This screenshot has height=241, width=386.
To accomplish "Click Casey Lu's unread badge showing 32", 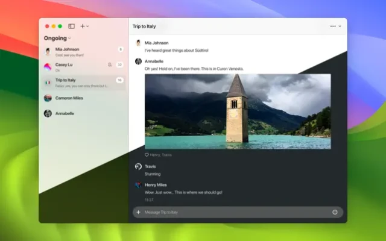I will (119, 64).
